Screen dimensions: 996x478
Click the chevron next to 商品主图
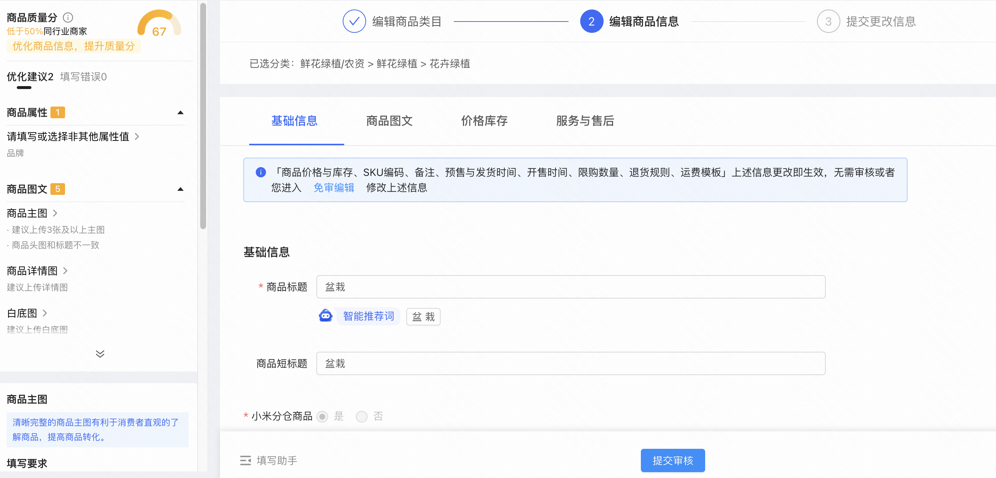(55, 213)
